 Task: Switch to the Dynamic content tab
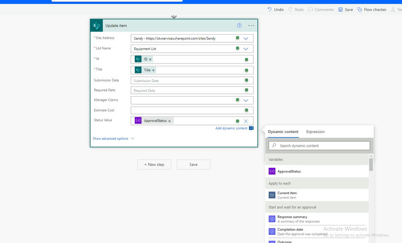[x=283, y=132]
